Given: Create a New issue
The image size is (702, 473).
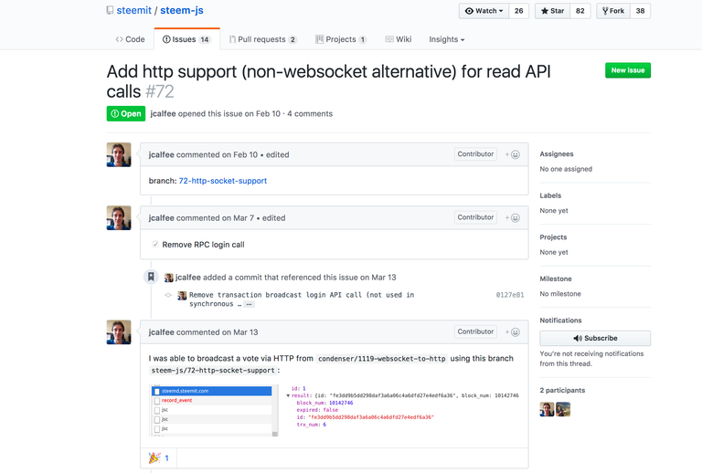Looking at the screenshot, I should (x=628, y=70).
